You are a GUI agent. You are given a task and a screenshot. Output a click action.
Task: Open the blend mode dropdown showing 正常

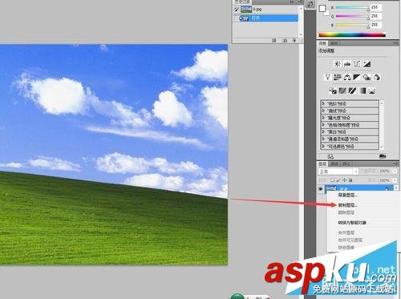click(x=338, y=172)
